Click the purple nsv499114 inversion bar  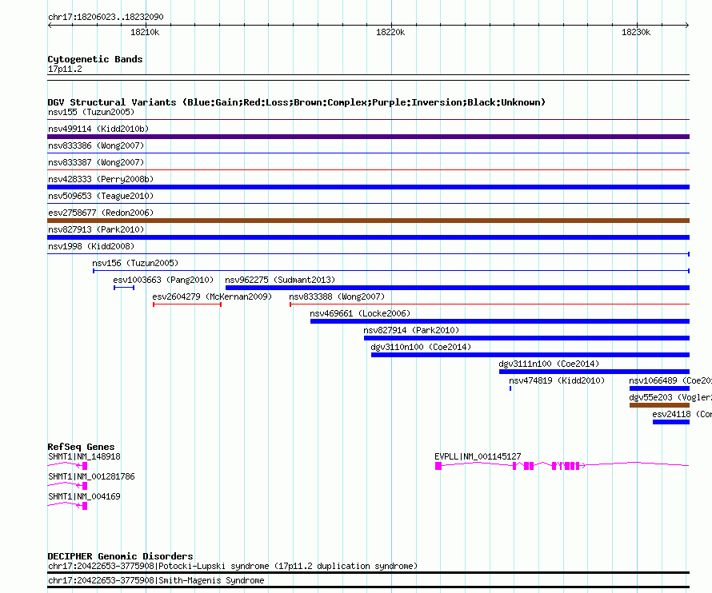tap(368, 137)
